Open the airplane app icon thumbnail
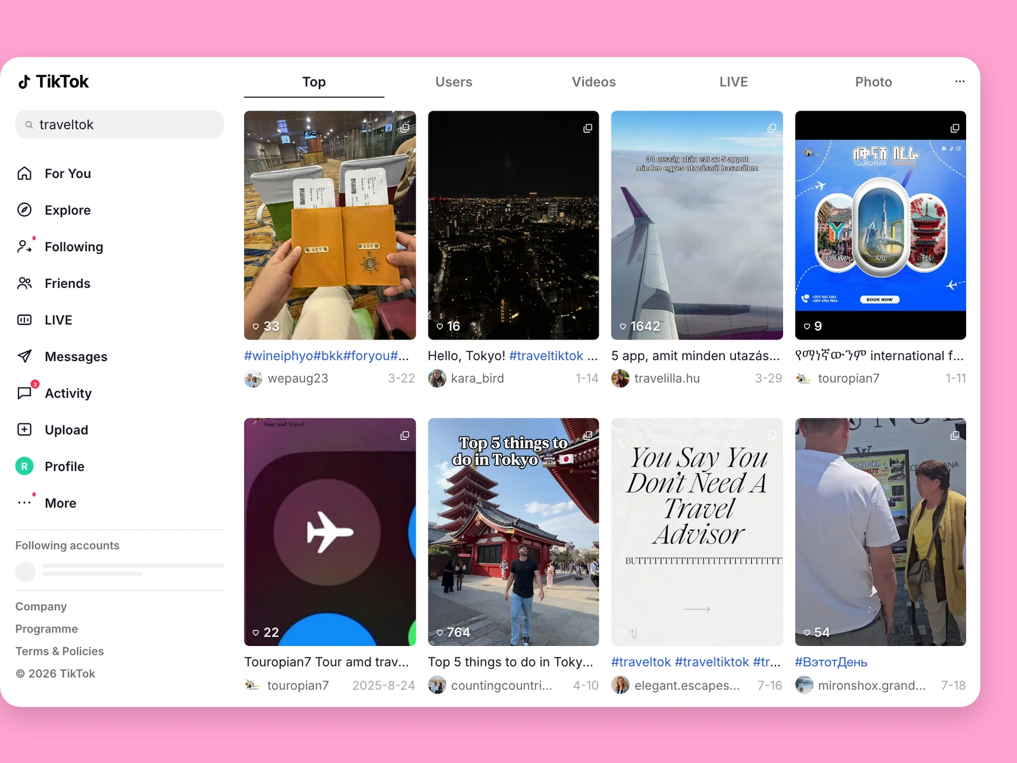The height and width of the screenshot is (763, 1017). coord(330,532)
